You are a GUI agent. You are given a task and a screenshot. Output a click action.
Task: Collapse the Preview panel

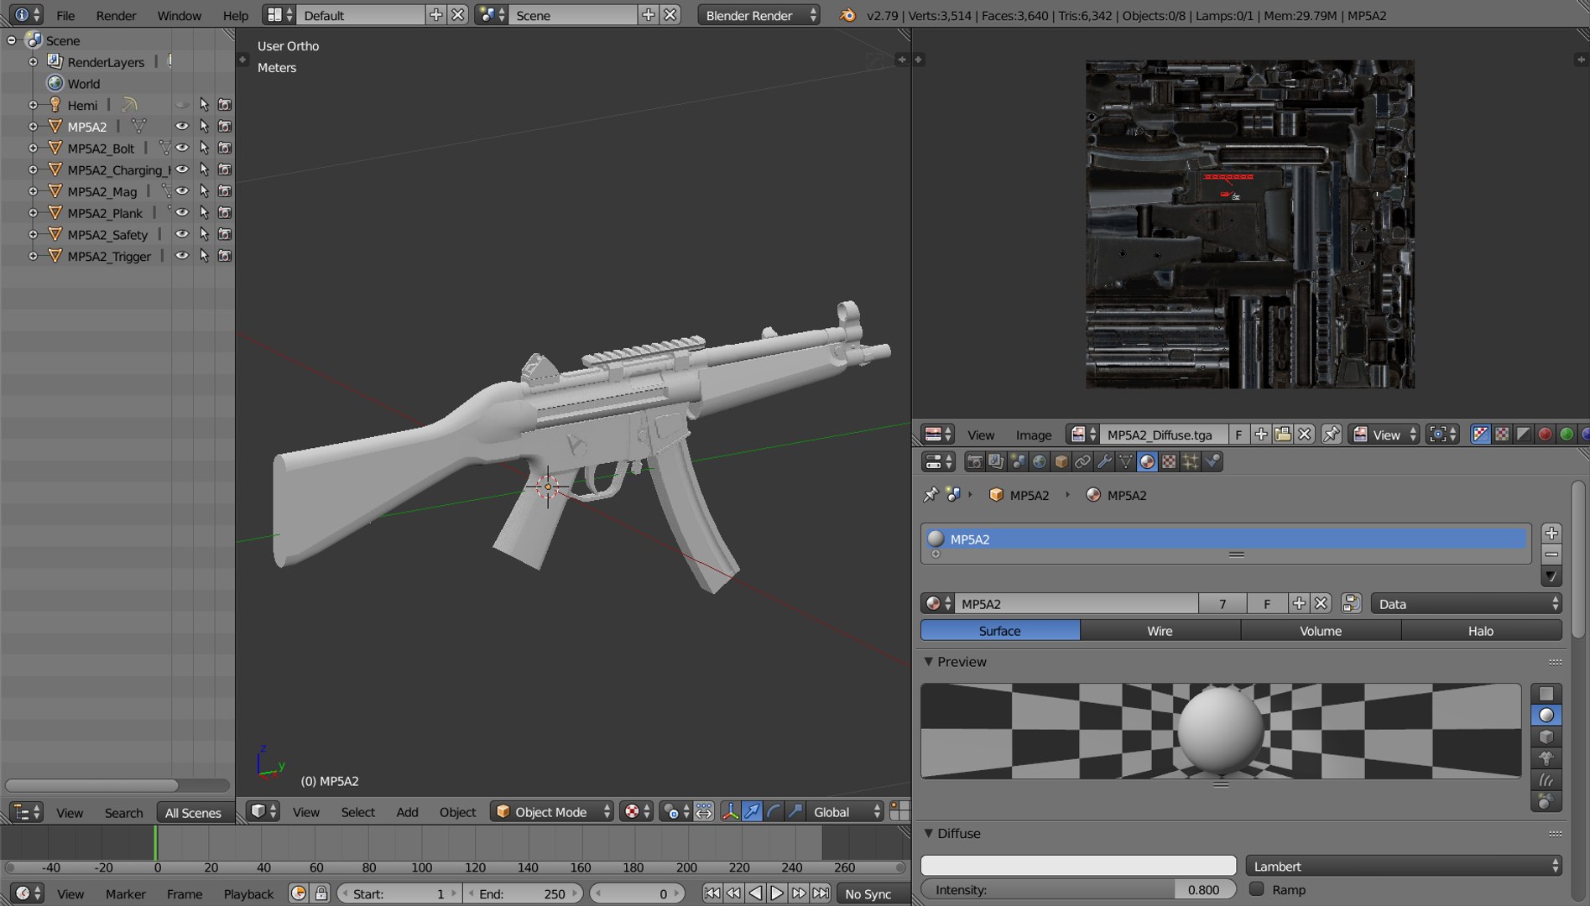(929, 662)
